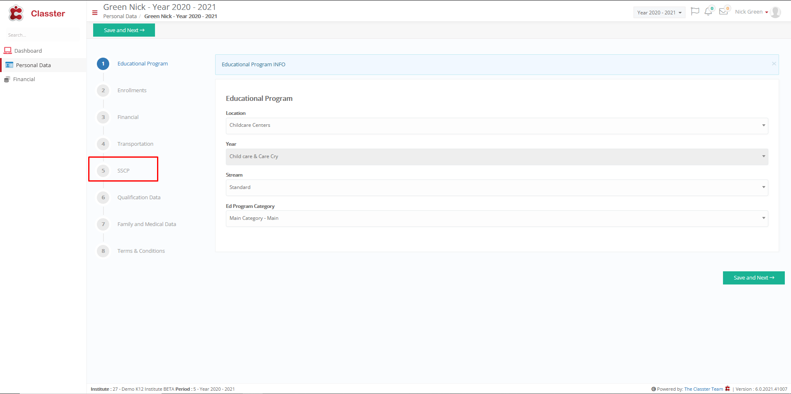Select step 1 circle icon
The height and width of the screenshot is (394, 791).
[103, 64]
